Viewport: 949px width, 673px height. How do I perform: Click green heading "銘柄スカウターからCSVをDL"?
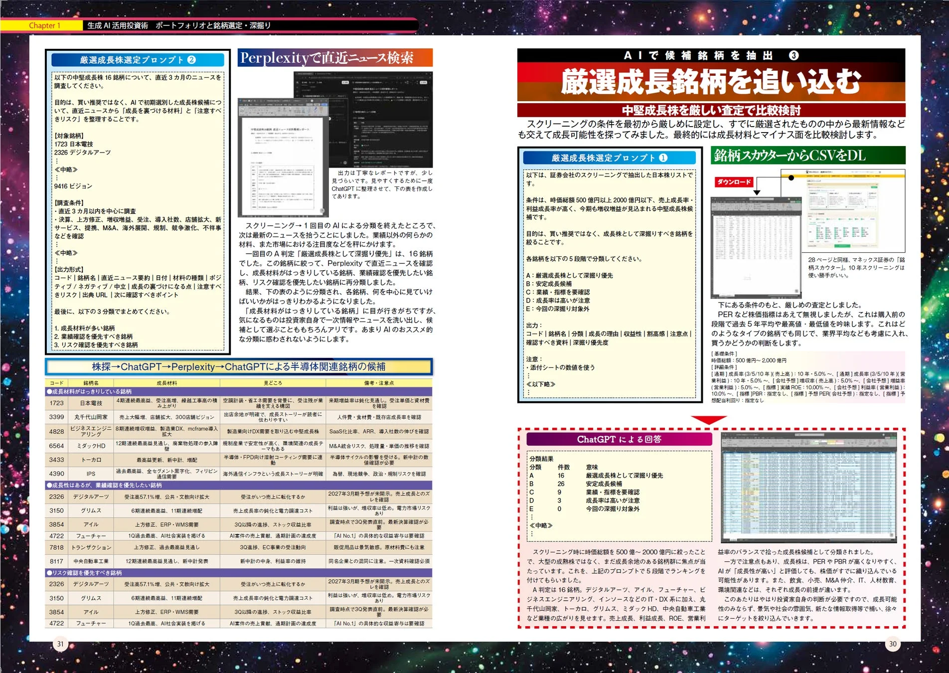coord(808,156)
